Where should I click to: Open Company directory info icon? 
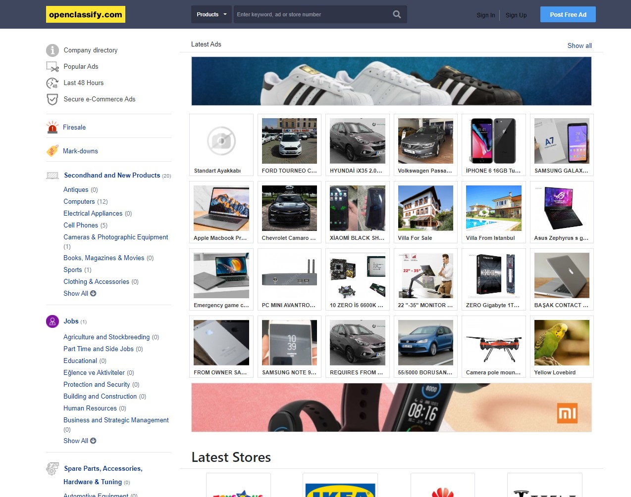[53, 50]
